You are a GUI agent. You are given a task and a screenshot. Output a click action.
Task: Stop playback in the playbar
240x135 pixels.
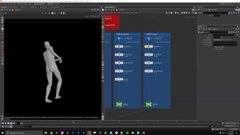coord(8,123)
